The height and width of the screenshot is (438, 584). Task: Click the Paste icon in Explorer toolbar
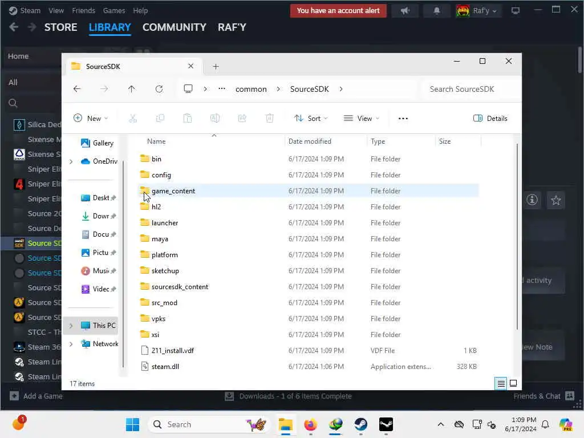tap(187, 119)
